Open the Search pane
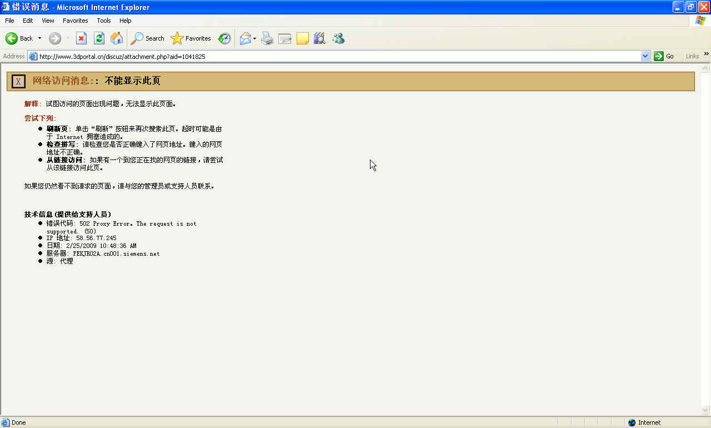The image size is (711, 428). pyautogui.click(x=148, y=38)
